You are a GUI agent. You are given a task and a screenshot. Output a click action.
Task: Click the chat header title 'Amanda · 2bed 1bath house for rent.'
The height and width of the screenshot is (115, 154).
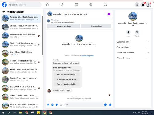tap(70, 14)
